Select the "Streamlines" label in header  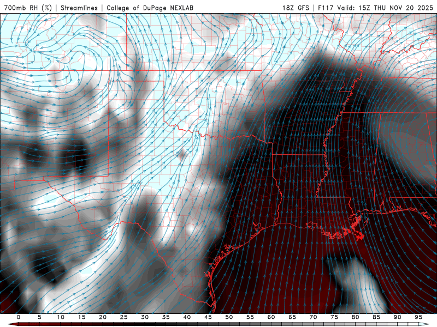(79, 8)
